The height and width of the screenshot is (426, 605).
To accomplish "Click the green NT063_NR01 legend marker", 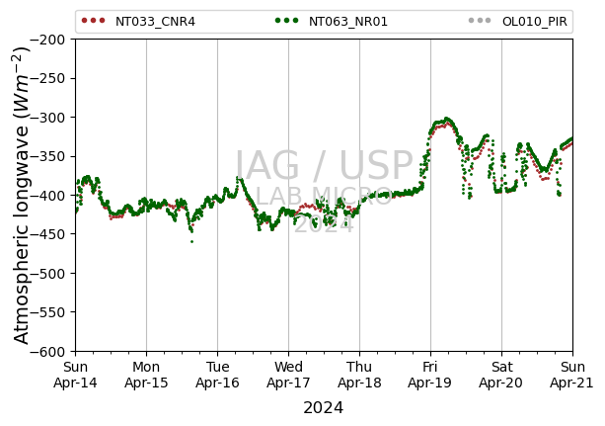I will tap(286, 21).
